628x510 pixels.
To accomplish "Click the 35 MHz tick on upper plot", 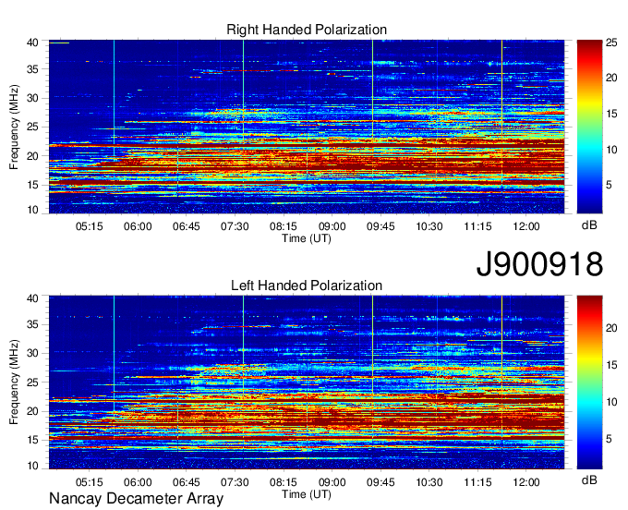I will pyautogui.click(x=33, y=69).
